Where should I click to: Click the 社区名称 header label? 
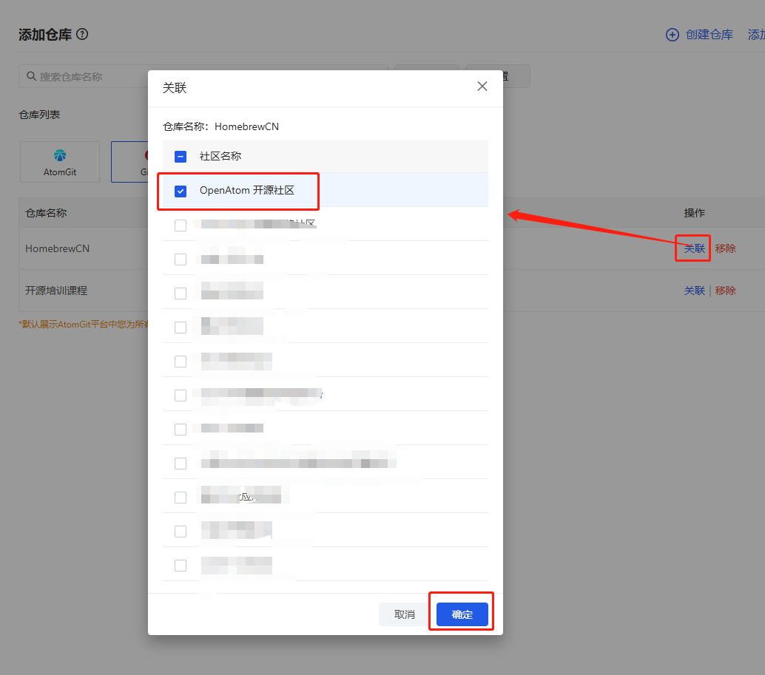(220, 156)
